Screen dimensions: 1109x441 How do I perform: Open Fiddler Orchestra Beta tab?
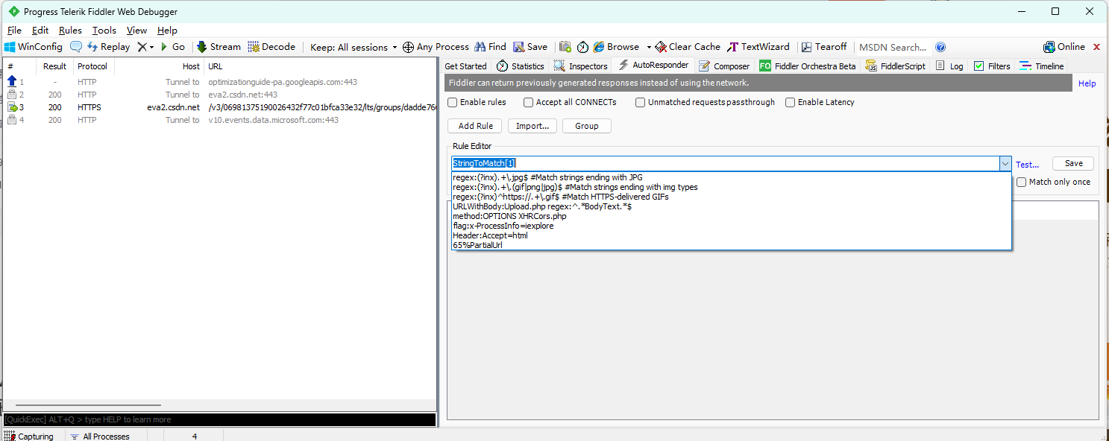[808, 66]
